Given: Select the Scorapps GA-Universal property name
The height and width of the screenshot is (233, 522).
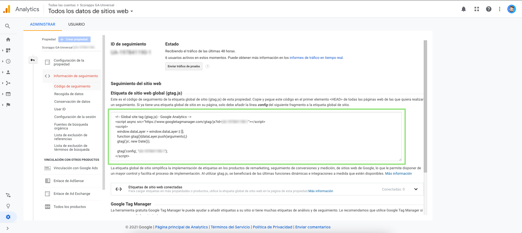Looking at the screenshot, I should pos(57,47).
